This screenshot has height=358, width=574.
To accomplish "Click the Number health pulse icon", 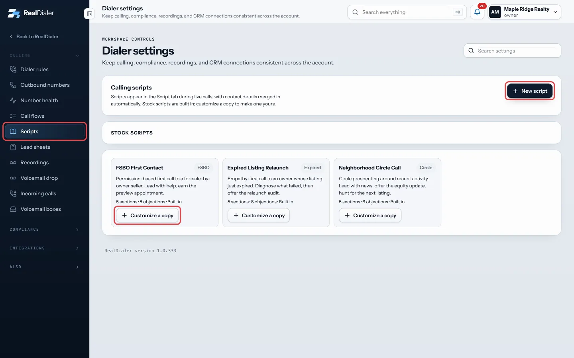I will (x=13, y=100).
